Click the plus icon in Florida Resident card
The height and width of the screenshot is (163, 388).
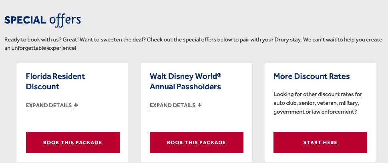click(76, 106)
